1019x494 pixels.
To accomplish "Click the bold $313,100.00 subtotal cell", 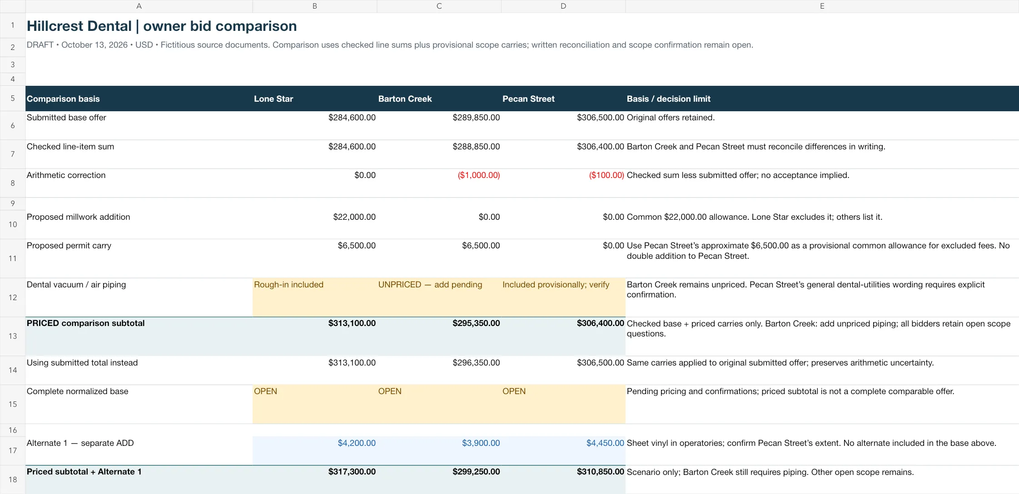I will tap(315, 336).
